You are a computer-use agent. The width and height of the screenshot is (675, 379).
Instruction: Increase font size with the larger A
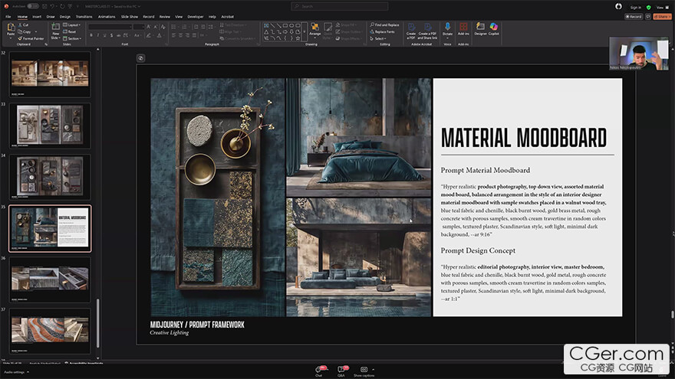click(149, 27)
